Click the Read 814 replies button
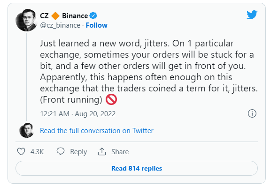This screenshot has width=278, height=187. (137, 168)
